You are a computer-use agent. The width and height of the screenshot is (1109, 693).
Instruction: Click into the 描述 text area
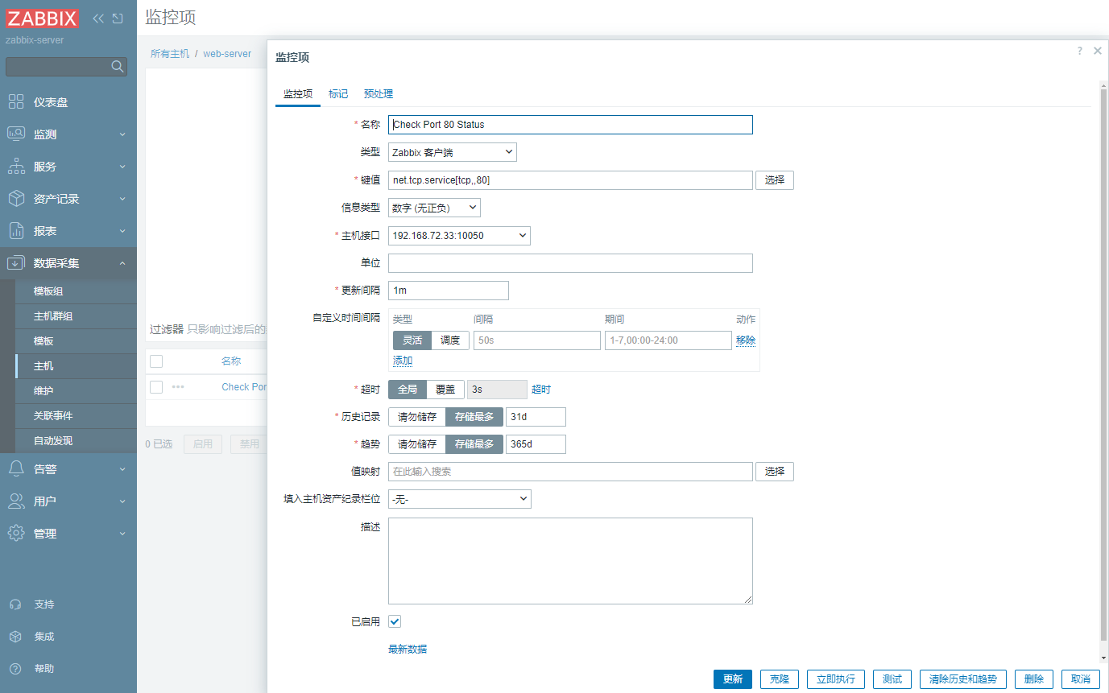(x=570, y=561)
